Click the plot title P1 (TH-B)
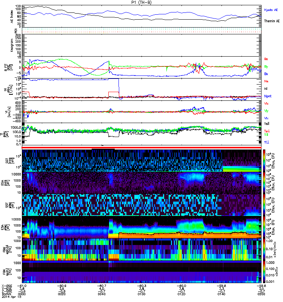This screenshot has width=283, height=302. pos(141,2)
